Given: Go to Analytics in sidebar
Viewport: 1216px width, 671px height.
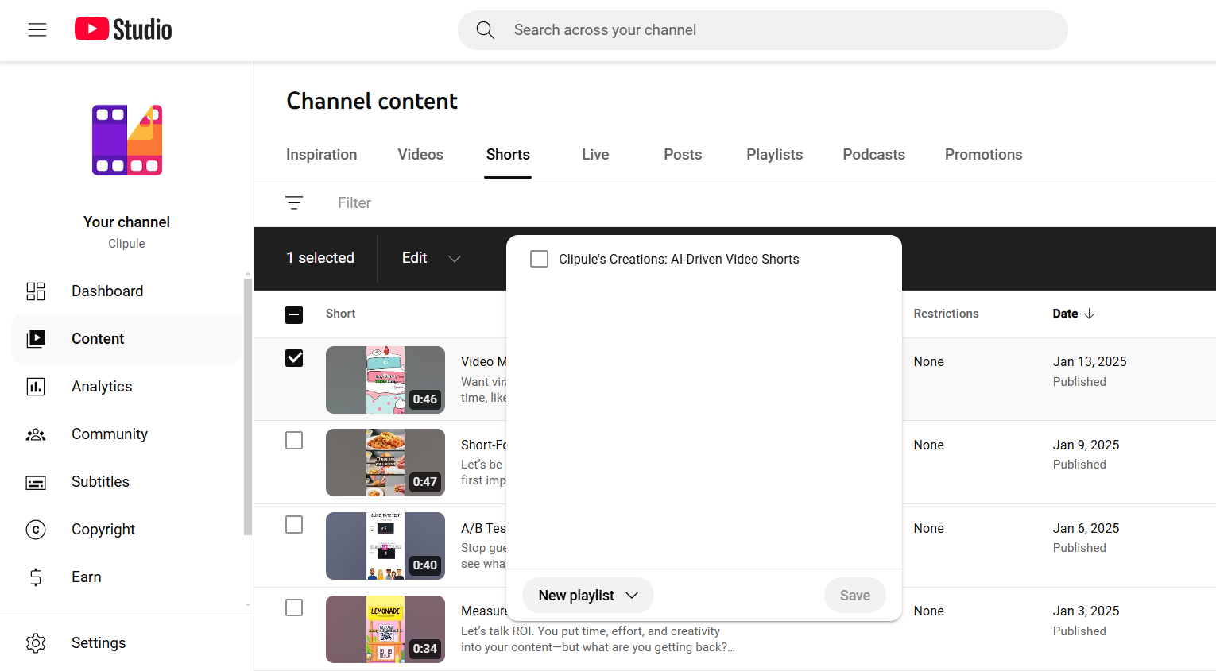Looking at the screenshot, I should (127, 387).
